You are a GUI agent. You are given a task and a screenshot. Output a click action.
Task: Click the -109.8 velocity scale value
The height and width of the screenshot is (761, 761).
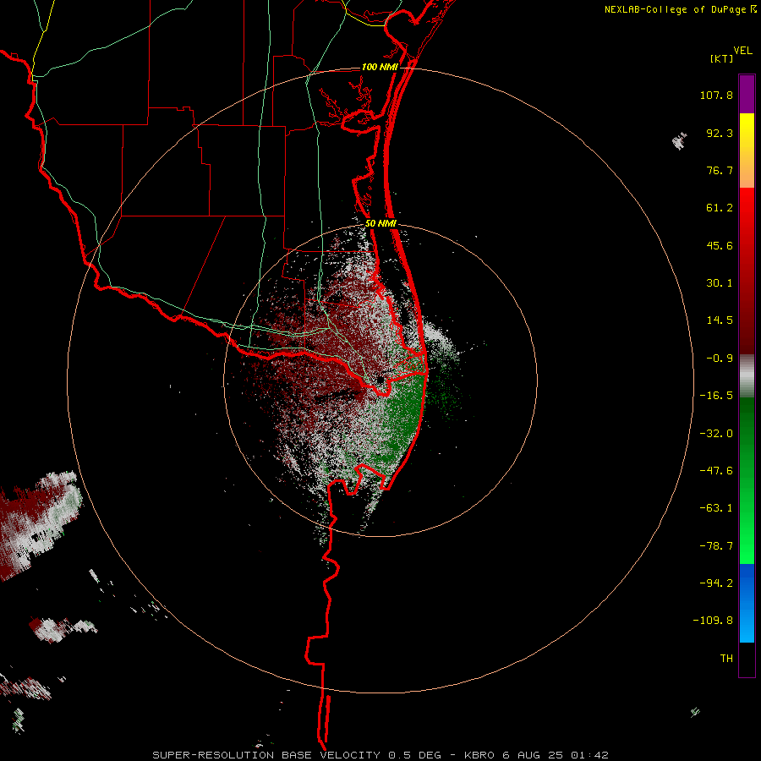[713, 621]
